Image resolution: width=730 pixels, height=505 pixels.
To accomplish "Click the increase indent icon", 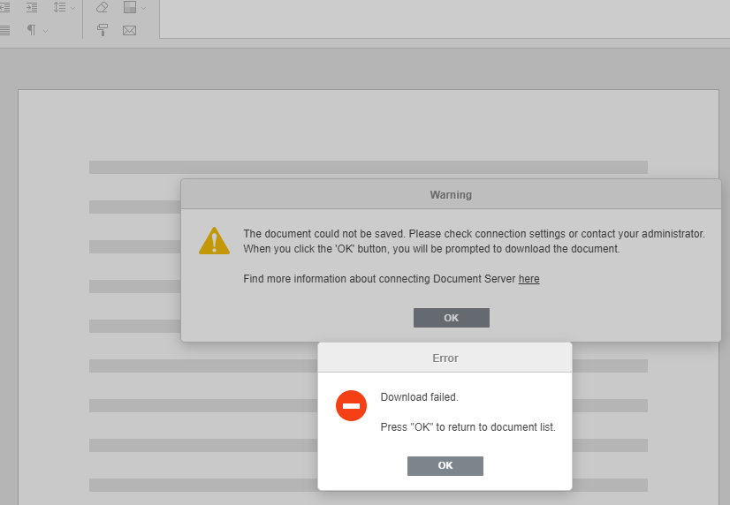I will click(x=32, y=7).
